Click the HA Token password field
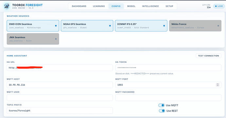The image size is (226, 118). (168, 68)
